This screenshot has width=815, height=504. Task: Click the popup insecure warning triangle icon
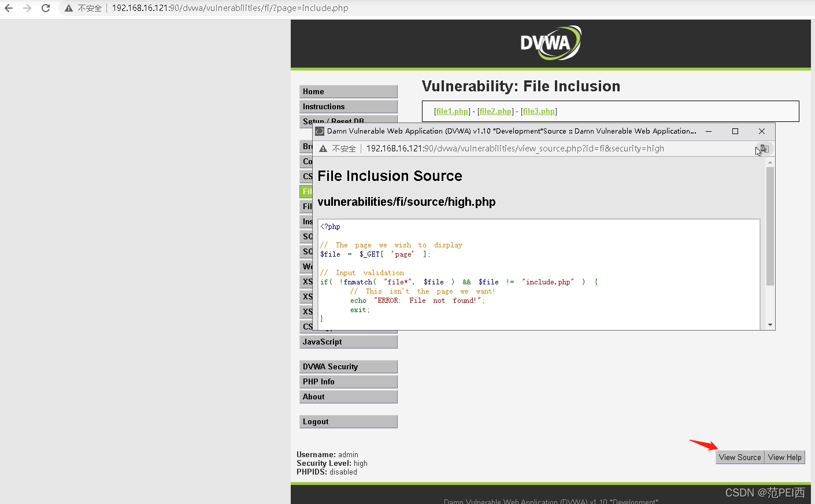coord(323,149)
